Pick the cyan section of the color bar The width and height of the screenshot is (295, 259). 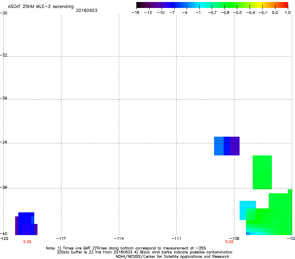(x=201, y=5)
